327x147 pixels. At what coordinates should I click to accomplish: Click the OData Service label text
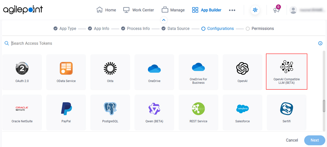pos(66,81)
